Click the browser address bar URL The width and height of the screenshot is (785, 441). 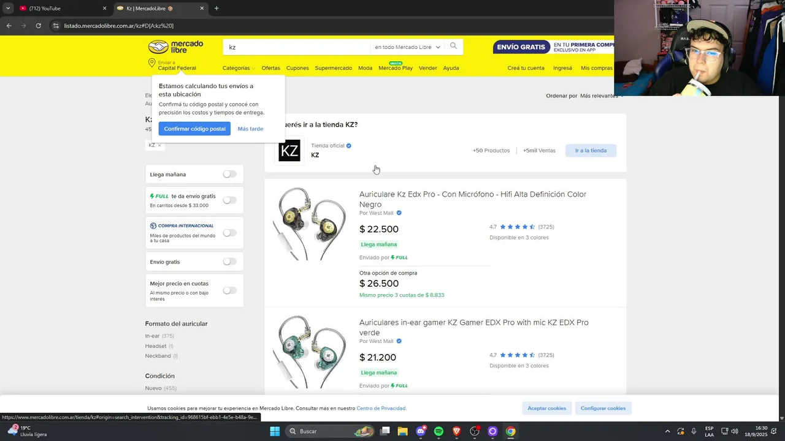[119, 26]
